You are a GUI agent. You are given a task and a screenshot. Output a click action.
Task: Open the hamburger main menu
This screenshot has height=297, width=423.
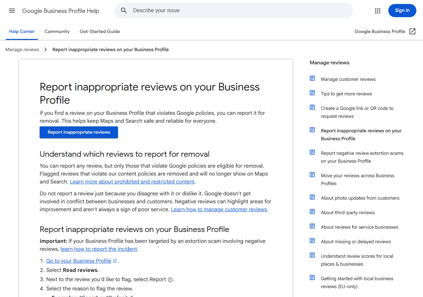[12, 11]
